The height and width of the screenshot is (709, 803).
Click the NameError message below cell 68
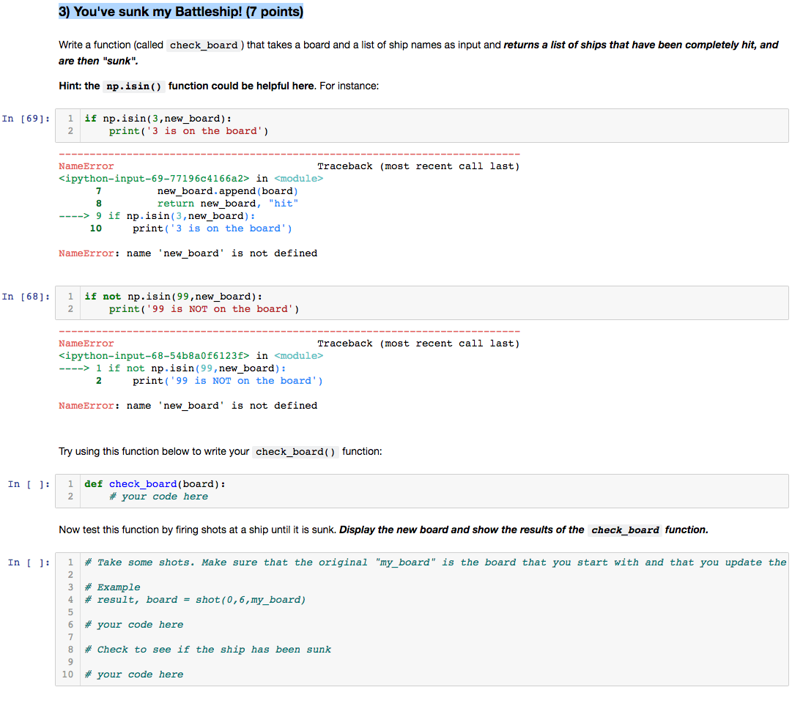[188, 406]
